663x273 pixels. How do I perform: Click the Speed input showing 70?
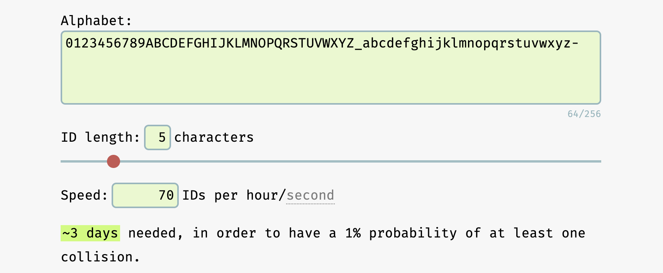coord(145,195)
